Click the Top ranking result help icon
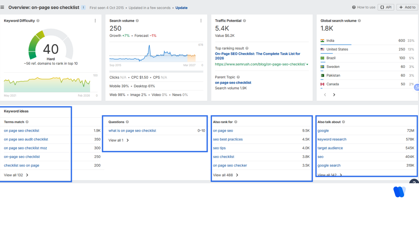419x236 pixels. point(247,49)
